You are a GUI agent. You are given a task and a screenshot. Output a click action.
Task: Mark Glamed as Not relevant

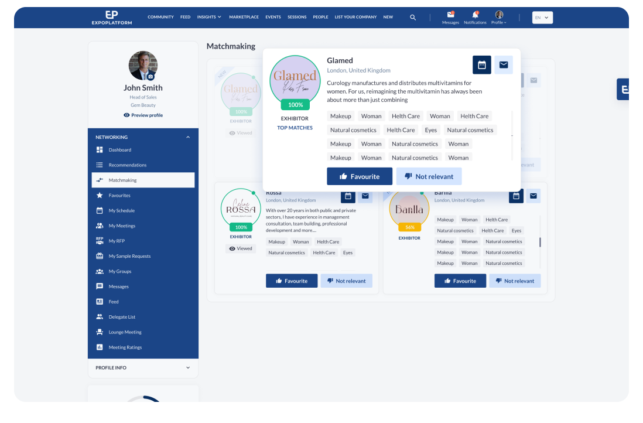tap(429, 176)
